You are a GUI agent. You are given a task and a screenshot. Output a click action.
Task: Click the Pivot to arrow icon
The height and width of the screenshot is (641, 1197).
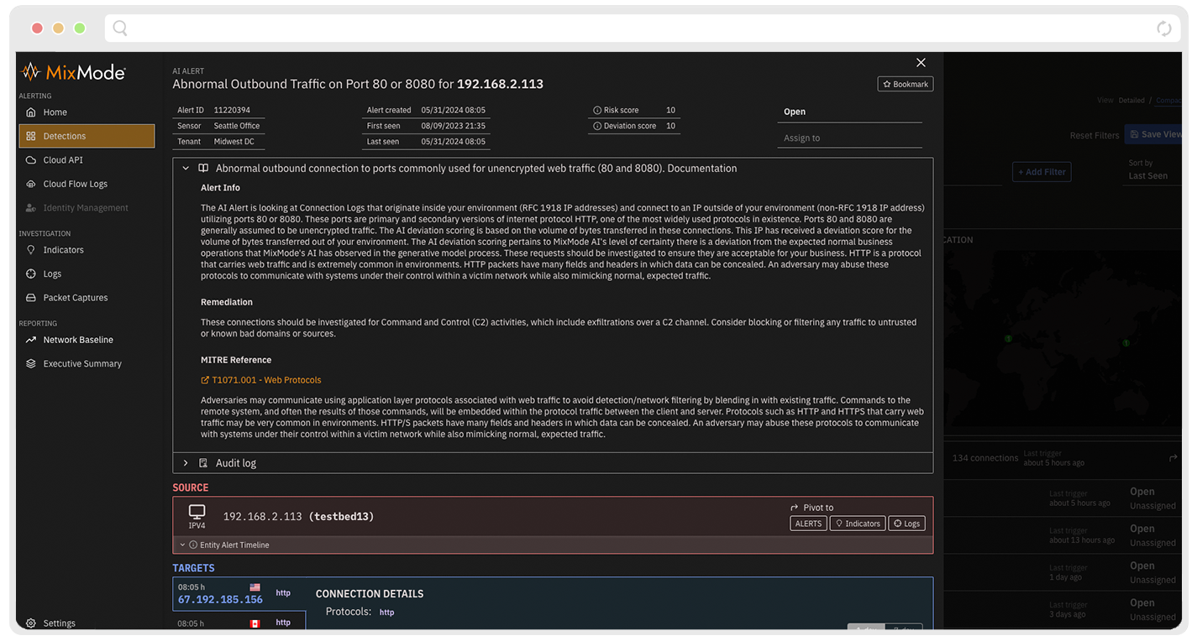pos(795,508)
